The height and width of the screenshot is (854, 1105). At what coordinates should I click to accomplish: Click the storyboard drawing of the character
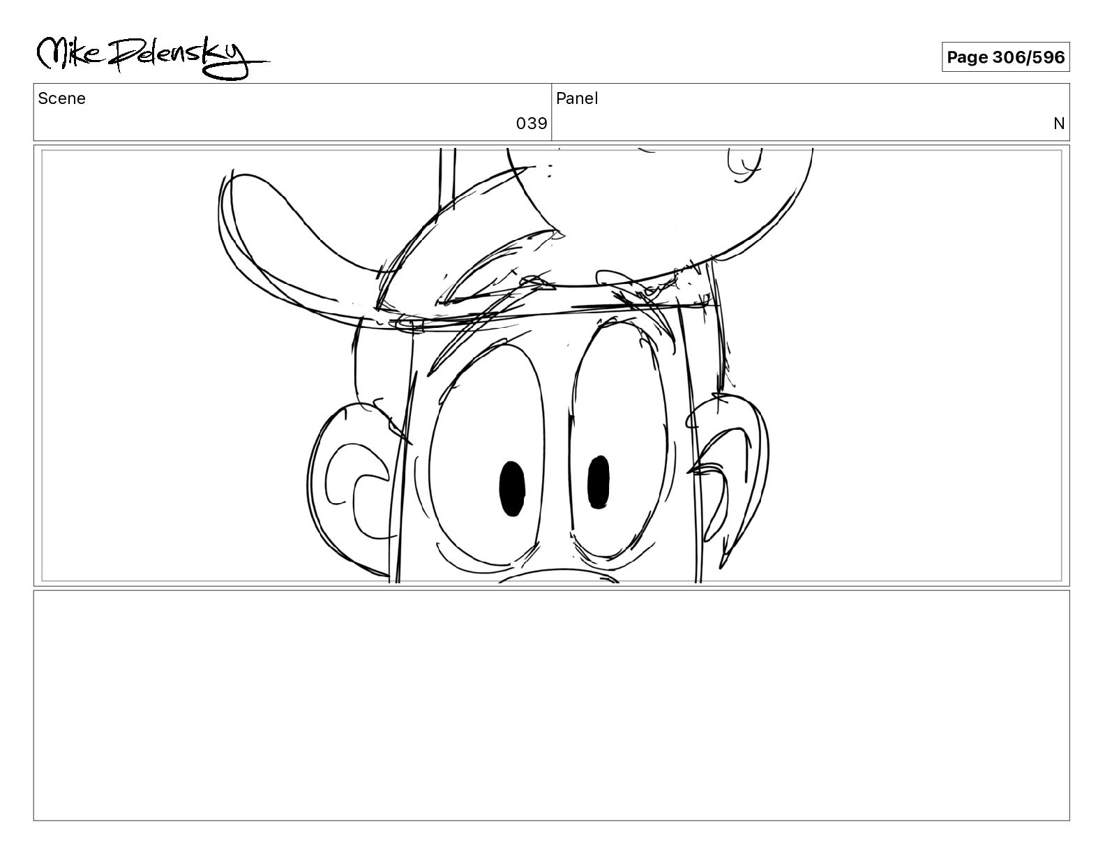point(552,366)
